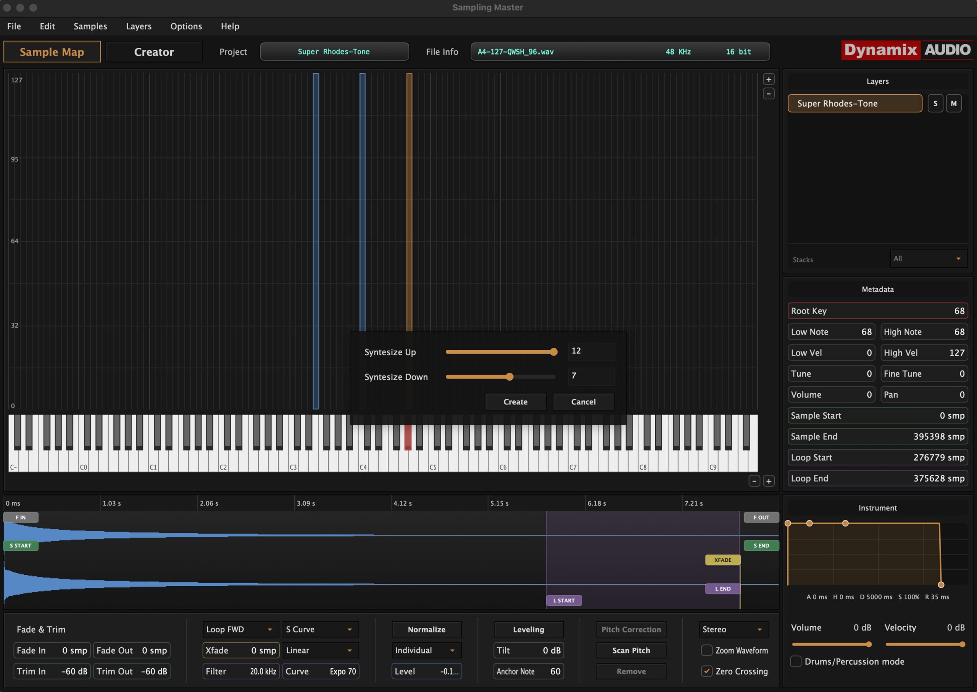Solo the Super Rhodes-Tone layer
The width and height of the screenshot is (977, 692).
935,103
